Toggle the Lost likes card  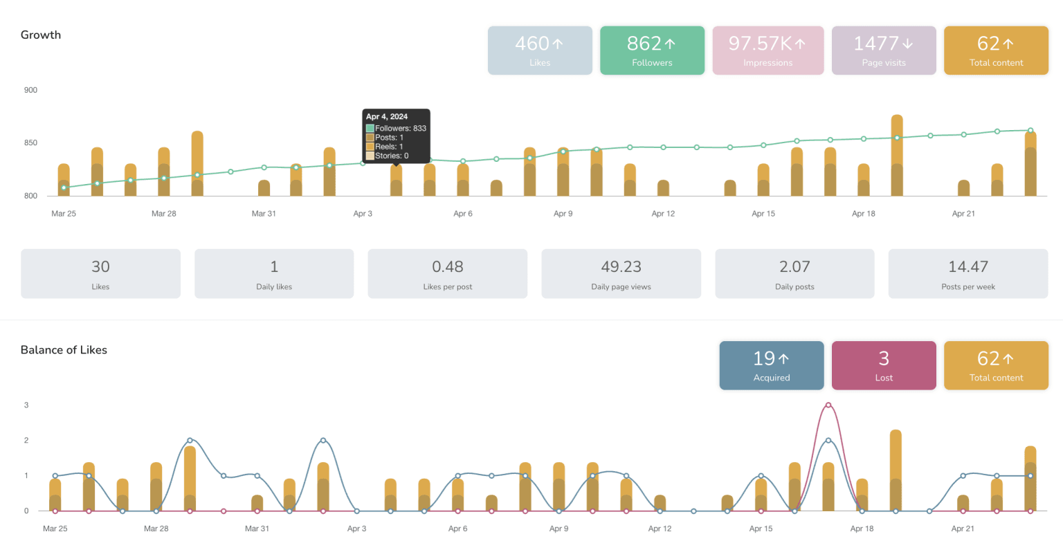(x=884, y=365)
